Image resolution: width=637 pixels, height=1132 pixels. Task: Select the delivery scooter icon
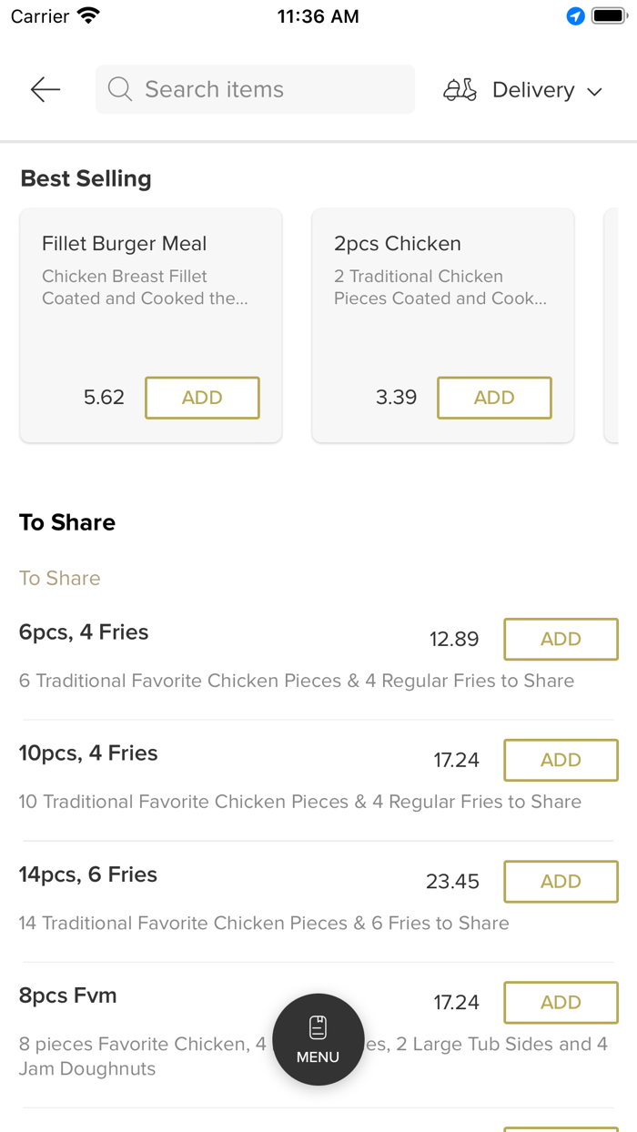(x=460, y=89)
